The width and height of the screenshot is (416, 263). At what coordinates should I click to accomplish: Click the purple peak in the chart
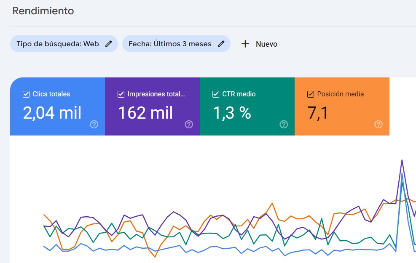[402, 160]
